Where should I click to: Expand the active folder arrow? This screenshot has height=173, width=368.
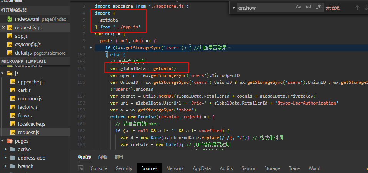(6, 150)
